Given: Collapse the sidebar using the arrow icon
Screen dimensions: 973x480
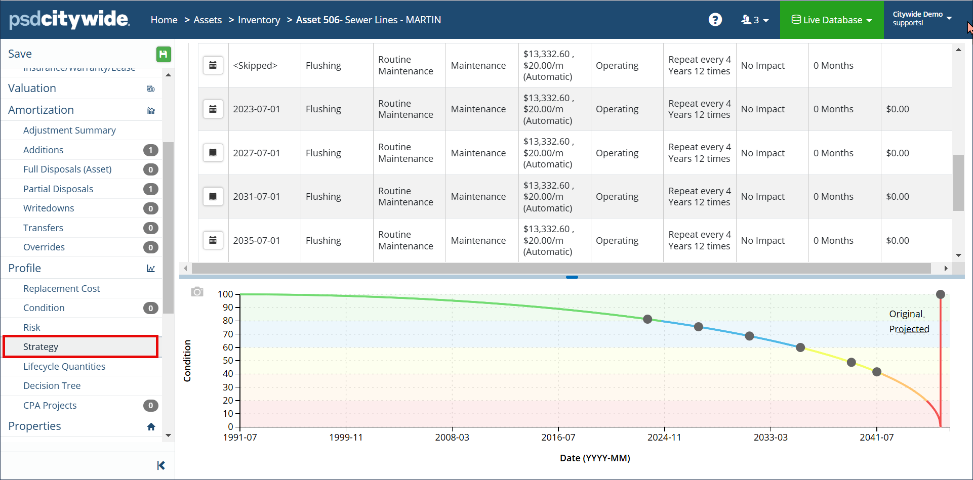Looking at the screenshot, I should (161, 465).
